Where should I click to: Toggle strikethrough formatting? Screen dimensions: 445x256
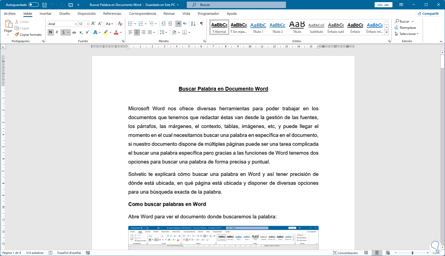coord(74,32)
